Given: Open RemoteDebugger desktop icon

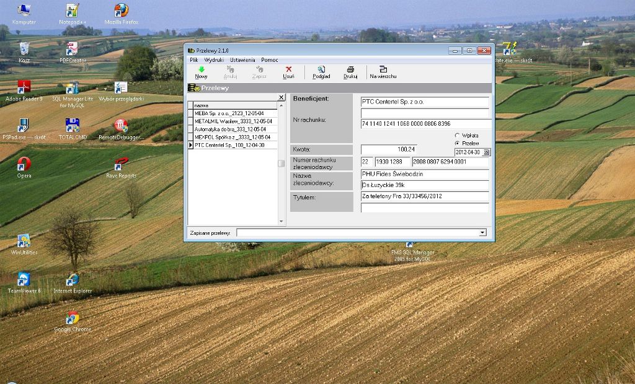Looking at the screenshot, I should [x=121, y=129].
